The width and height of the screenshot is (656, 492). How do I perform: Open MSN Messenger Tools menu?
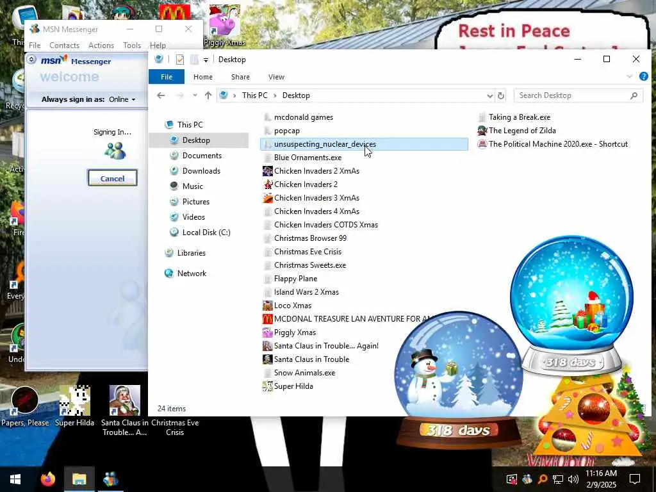[132, 45]
